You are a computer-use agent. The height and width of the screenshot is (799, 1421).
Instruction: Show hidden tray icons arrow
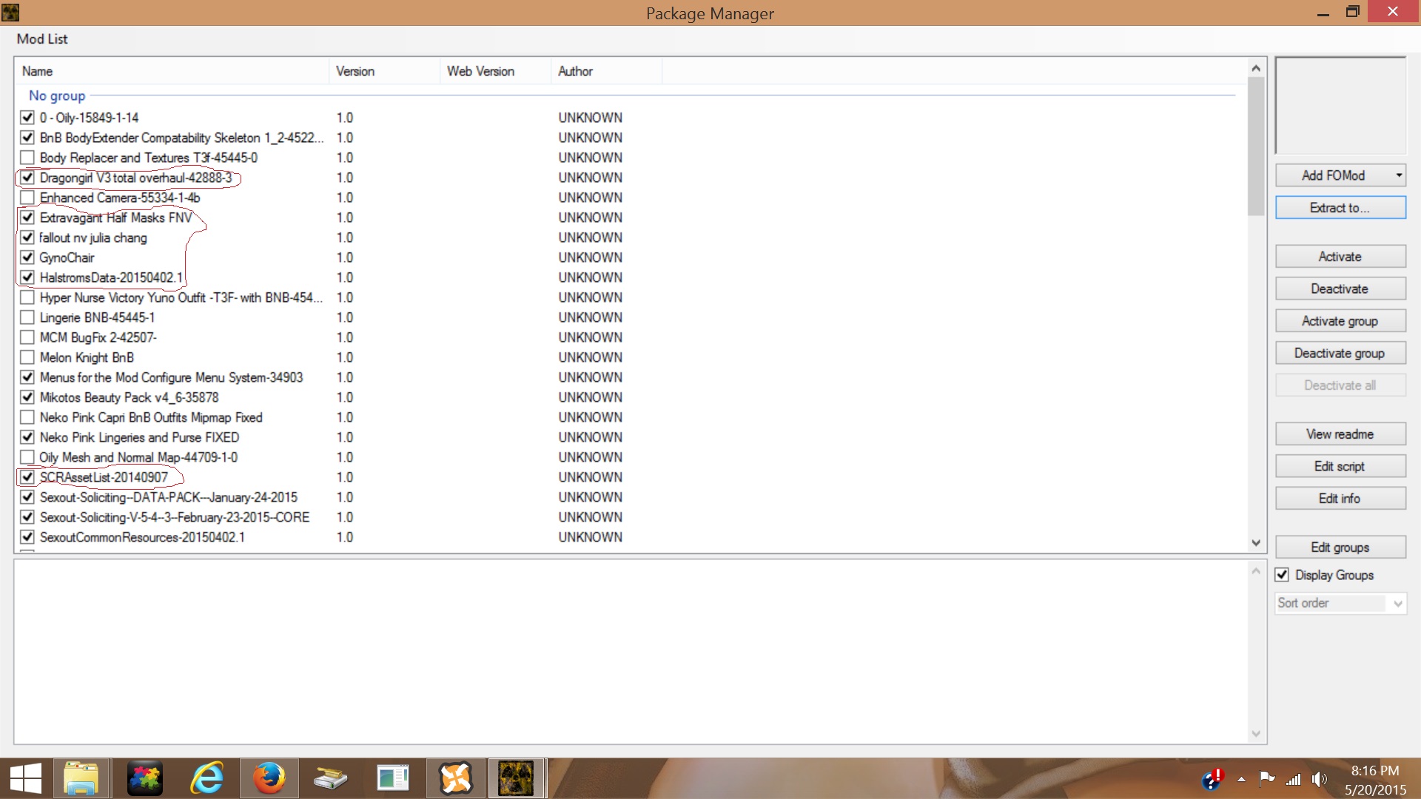[x=1241, y=779]
